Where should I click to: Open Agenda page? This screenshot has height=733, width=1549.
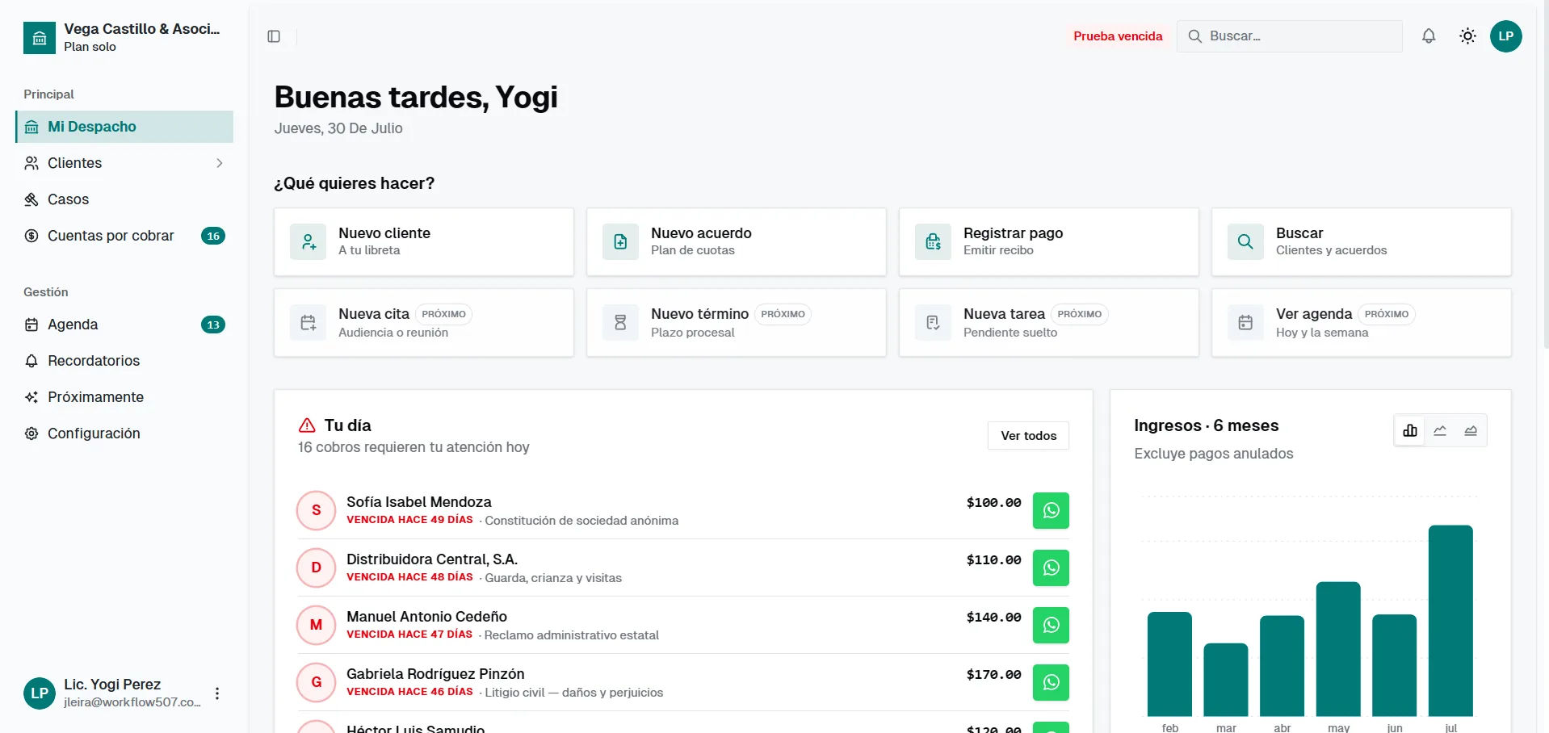[124, 325]
